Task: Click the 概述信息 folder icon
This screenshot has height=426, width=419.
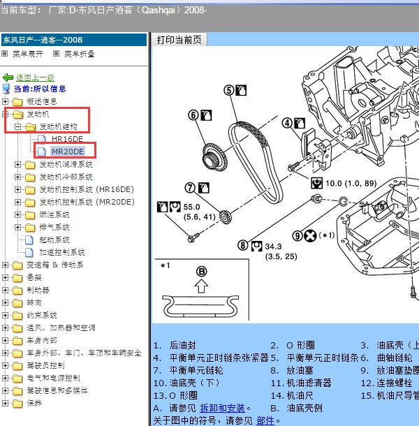Action: pyautogui.click(x=17, y=102)
